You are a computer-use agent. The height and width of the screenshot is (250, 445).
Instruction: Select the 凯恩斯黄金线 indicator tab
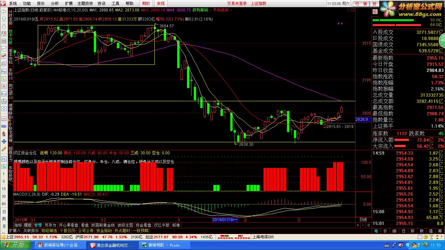103,225
